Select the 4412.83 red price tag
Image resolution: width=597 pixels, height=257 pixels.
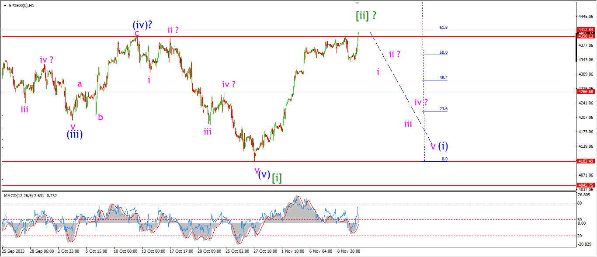[585, 30]
